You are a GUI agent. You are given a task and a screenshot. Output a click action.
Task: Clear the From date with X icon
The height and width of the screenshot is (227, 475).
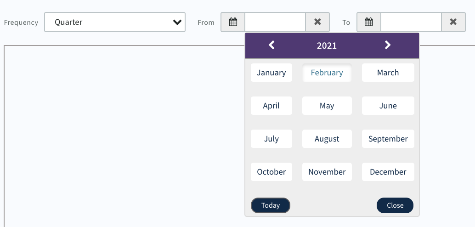point(317,22)
